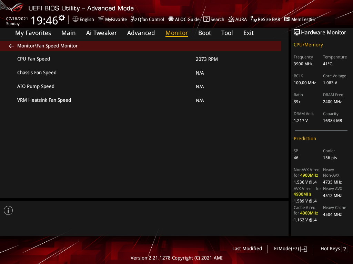Click the back arrow to leave Fan Speed Monitor
Image resolution: width=353 pixels, height=264 pixels.
click(11, 45)
